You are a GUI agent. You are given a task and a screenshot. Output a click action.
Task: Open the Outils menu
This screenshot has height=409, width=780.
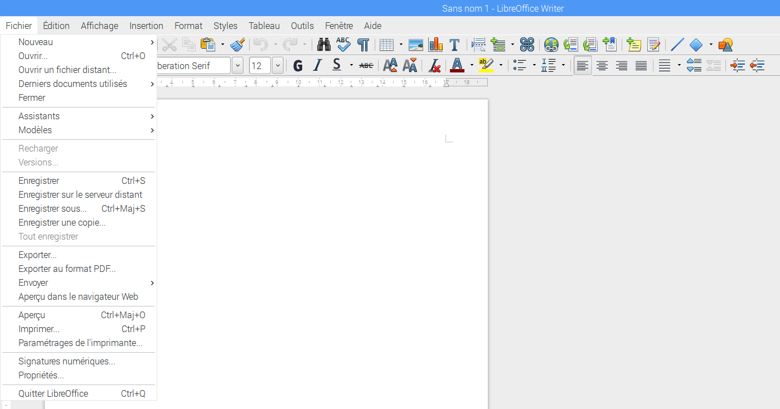click(302, 26)
